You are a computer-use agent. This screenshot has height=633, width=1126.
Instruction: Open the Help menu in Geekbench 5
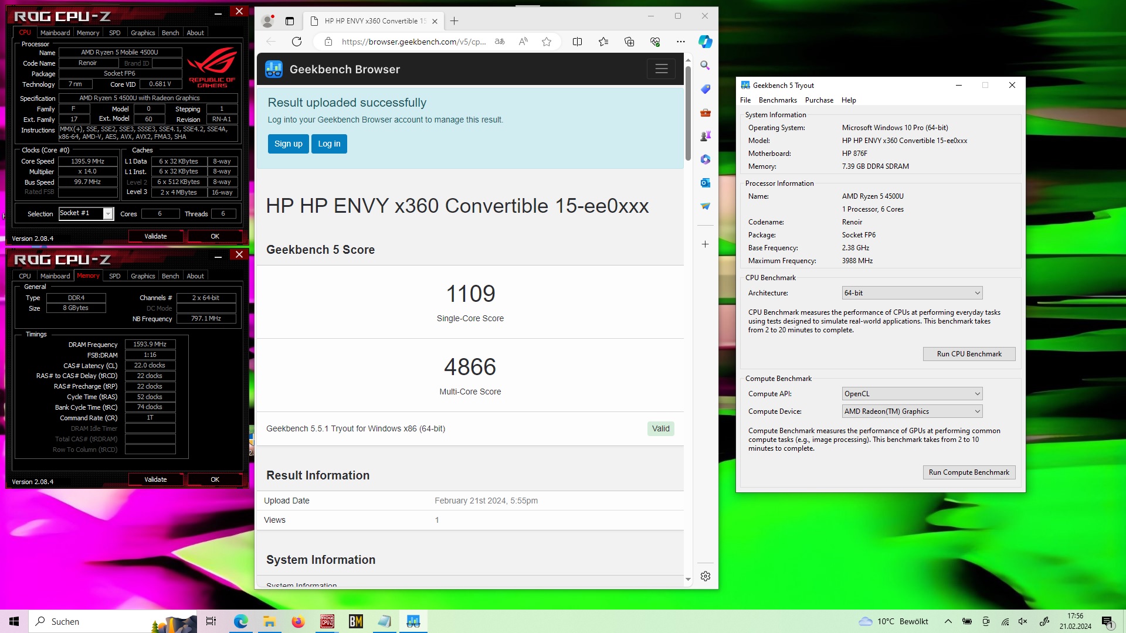pos(849,100)
